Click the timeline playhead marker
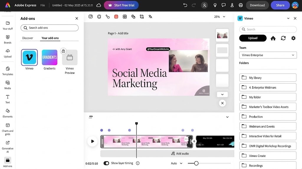Screen dimensions: 302x169 [x=136, y=123]
